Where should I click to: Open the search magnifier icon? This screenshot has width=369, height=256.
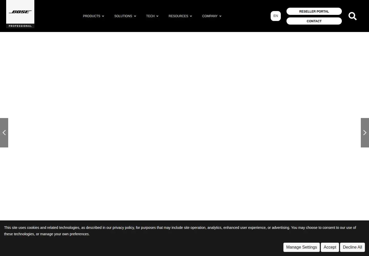tap(353, 16)
